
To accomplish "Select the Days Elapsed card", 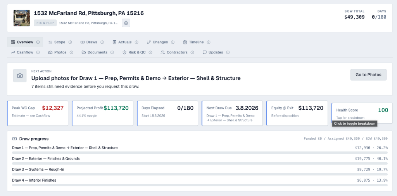I will (x=167, y=113).
